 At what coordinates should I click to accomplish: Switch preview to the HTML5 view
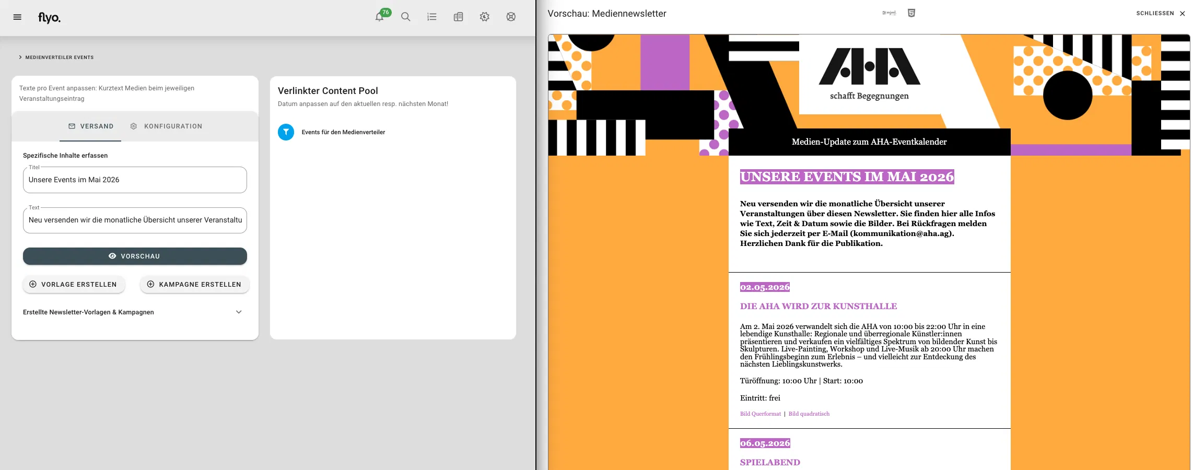tap(911, 13)
